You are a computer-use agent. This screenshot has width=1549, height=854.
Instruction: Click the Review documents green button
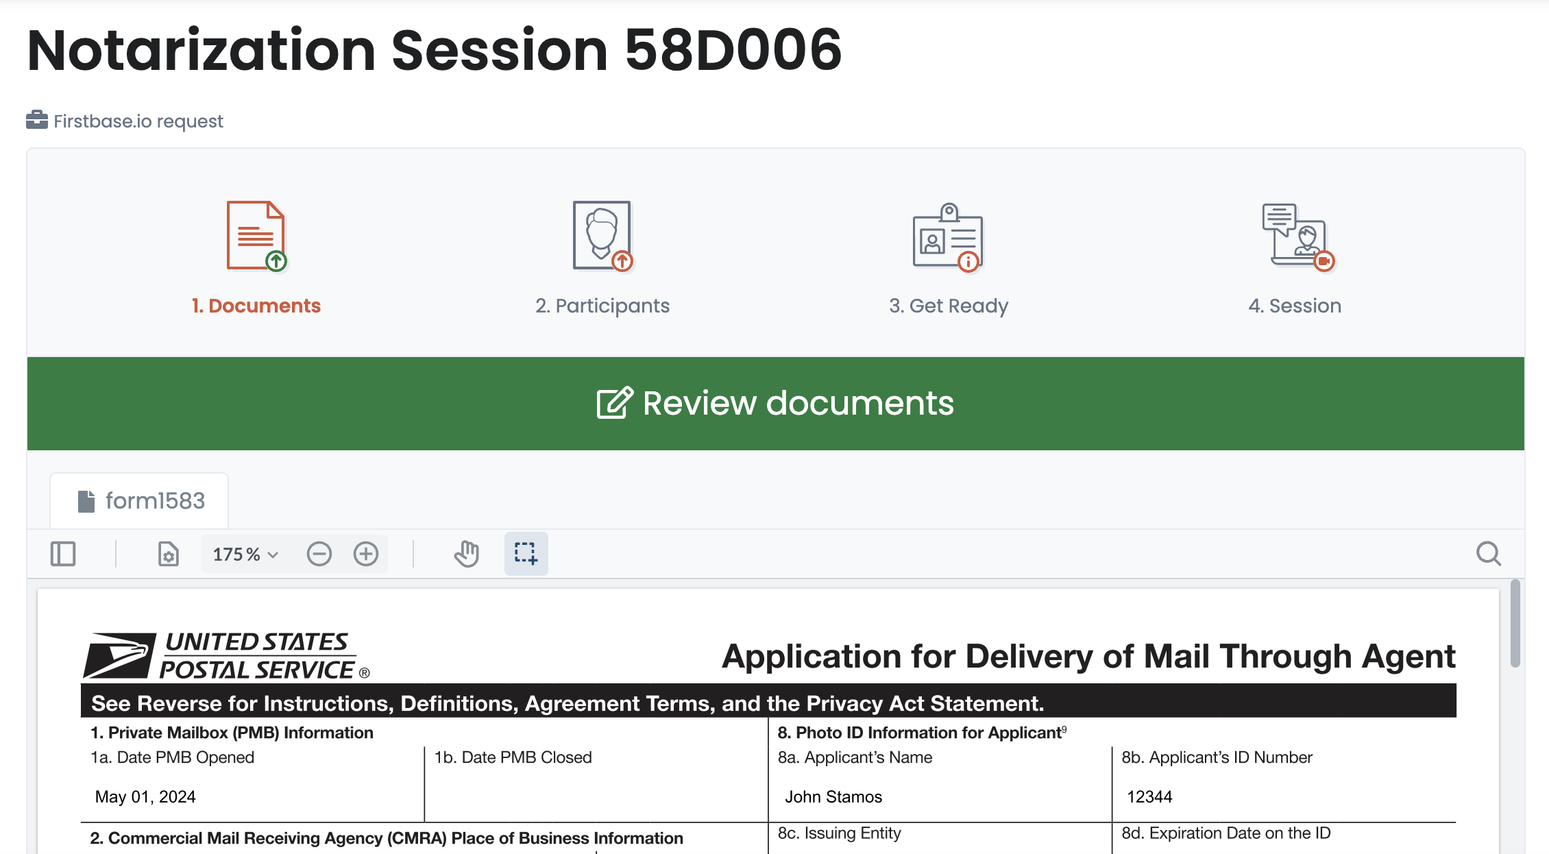pyautogui.click(x=776, y=403)
